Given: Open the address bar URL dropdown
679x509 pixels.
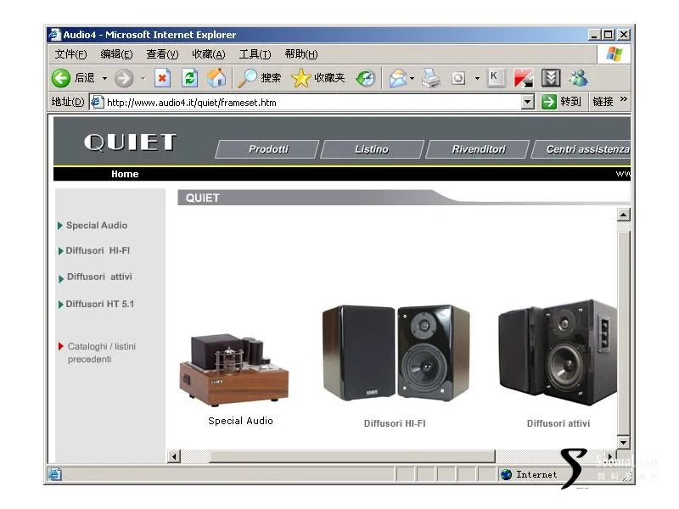Looking at the screenshot, I should pos(527,102).
